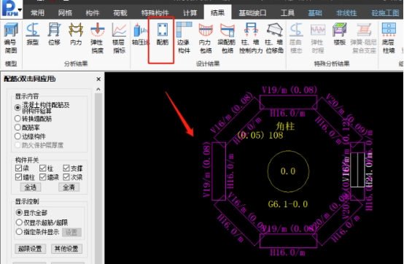Toggle the 柱 component checkbox
The height and width of the screenshot is (264, 404).
[43, 168]
